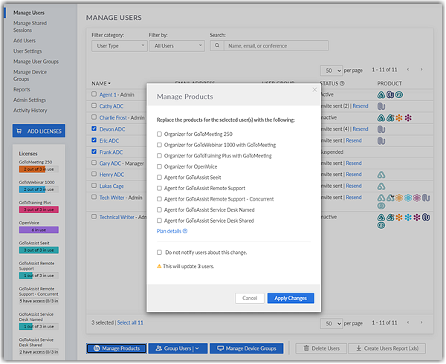446x364 pixels.
Task: Click the next page arrow at top
Action: (421, 69)
